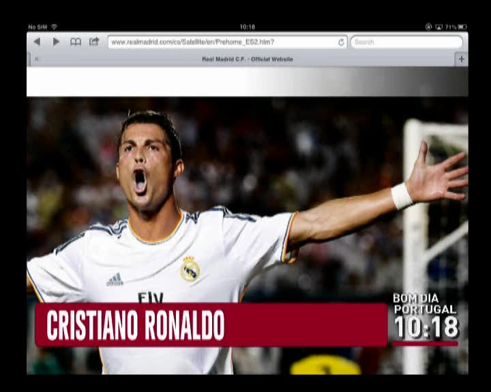
Task: Tap the Wi-Fi status icon
Action: click(x=54, y=27)
